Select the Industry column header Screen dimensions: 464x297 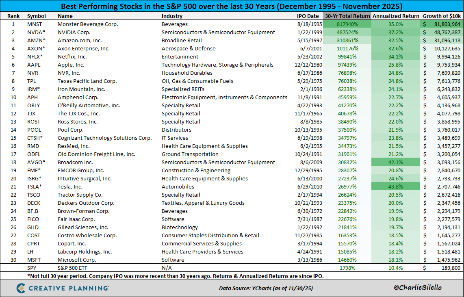[x=172, y=16]
